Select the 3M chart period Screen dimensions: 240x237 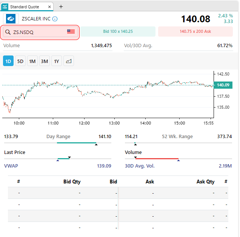tap(45, 61)
